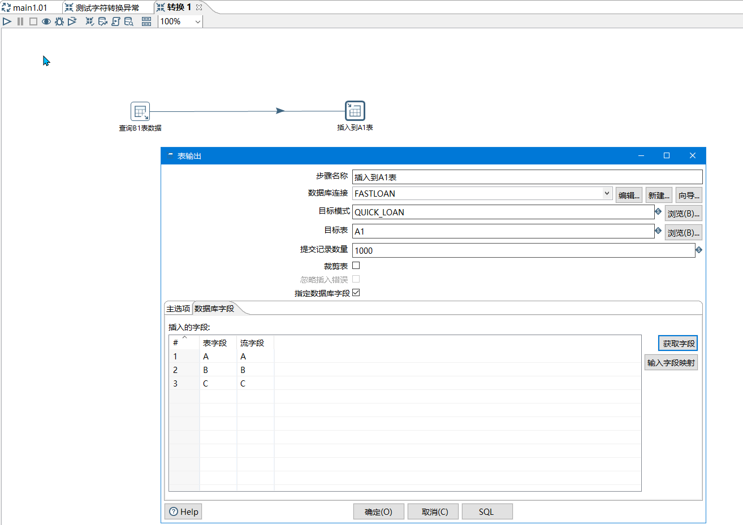Browse for target table with 浏览(B)...
743x525 pixels.
pyautogui.click(x=684, y=233)
